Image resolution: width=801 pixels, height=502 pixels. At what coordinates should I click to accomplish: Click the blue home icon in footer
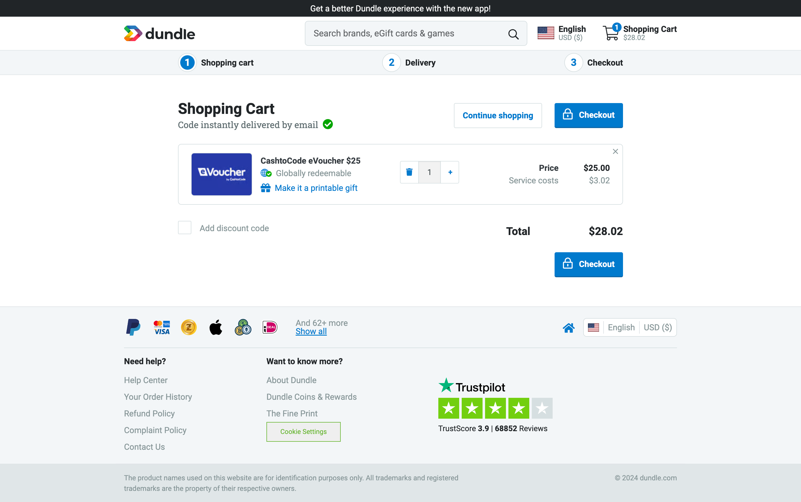coord(569,328)
